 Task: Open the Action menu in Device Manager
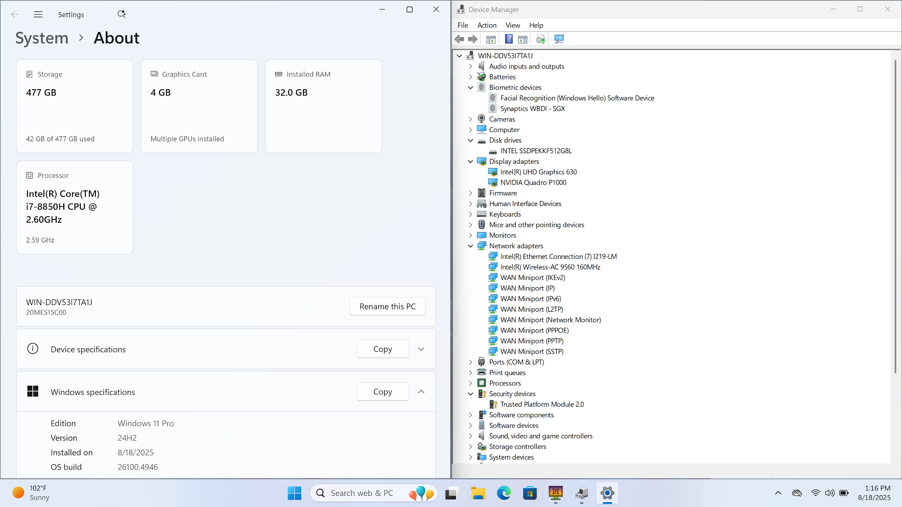click(487, 25)
